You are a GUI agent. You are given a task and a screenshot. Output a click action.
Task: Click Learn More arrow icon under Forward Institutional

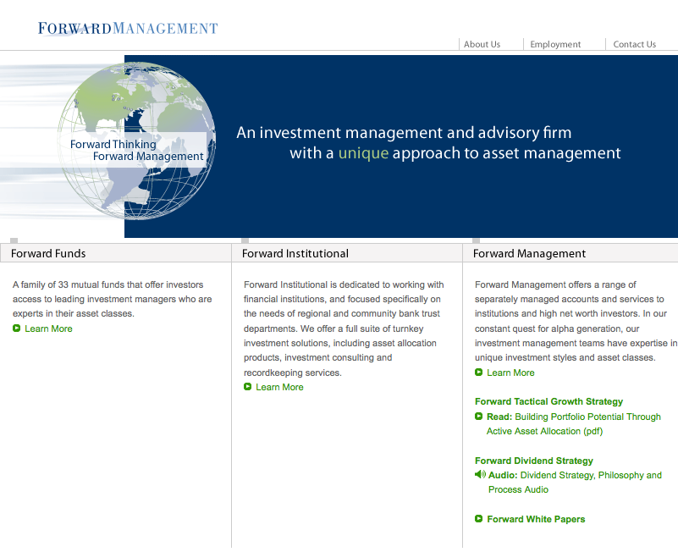pyautogui.click(x=248, y=387)
